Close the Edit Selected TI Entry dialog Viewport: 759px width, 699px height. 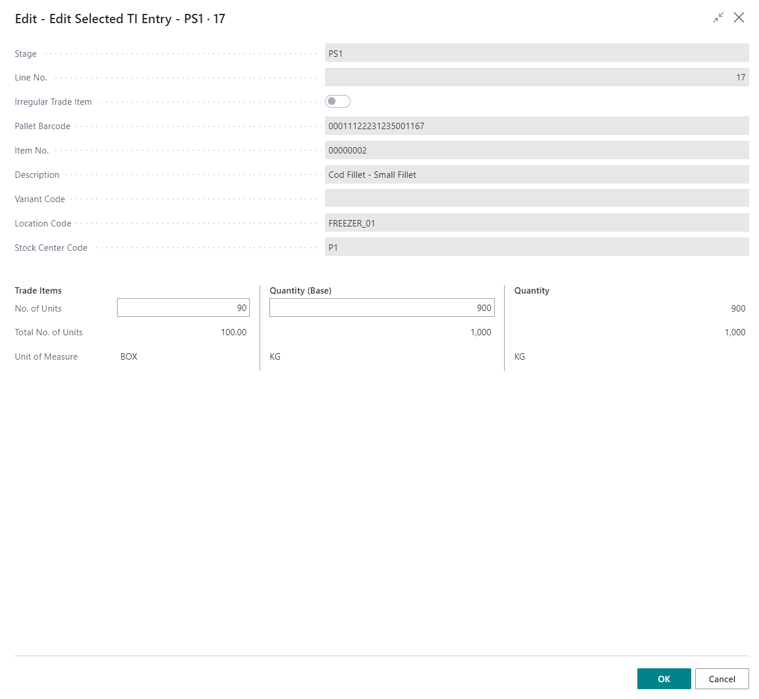pos(739,18)
